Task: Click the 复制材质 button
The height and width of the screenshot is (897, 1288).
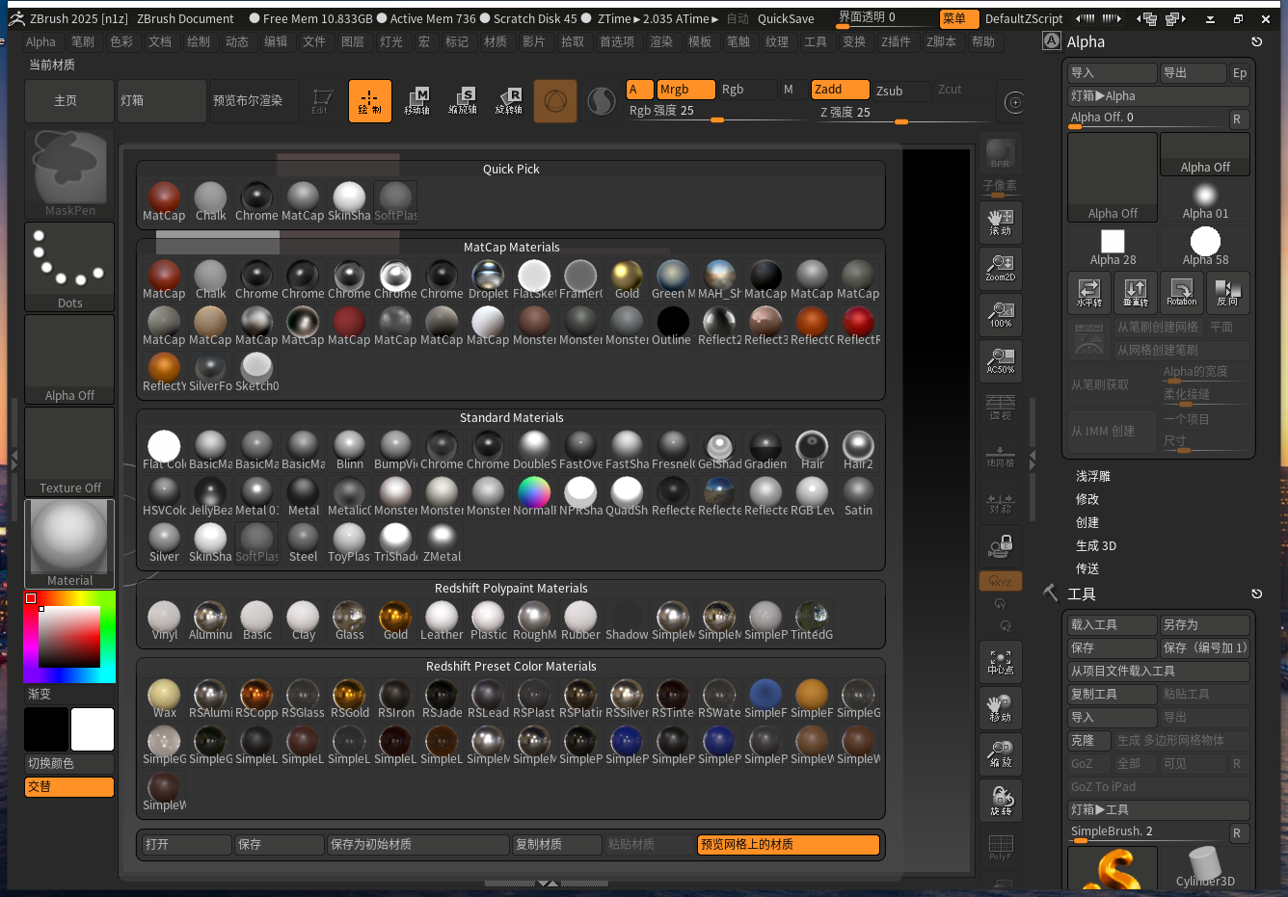Action: point(557,845)
